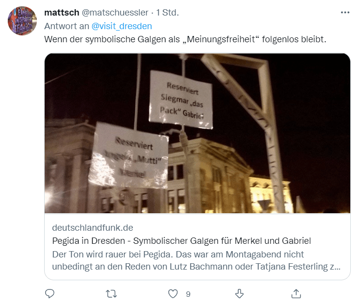Visit the @visit_dresden mention link
This screenshot has width=360, height=306.
click(x=122, y=26)
